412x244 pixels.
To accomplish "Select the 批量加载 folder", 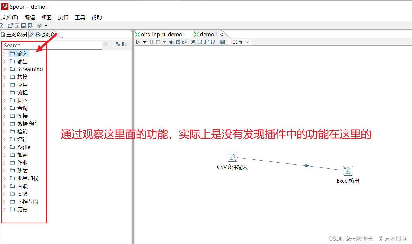I will pyautogui.click(x=24, y=178).
